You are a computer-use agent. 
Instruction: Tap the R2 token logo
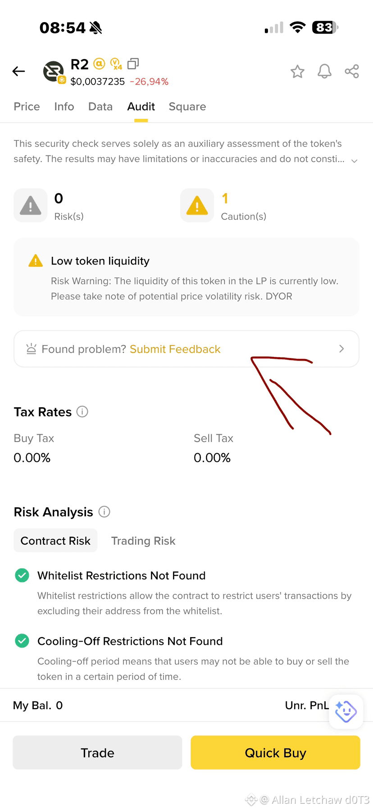click(x=54, y=72)
